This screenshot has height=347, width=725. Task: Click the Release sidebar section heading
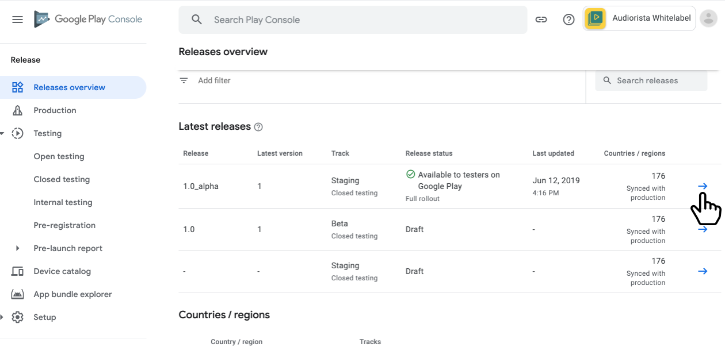click(25, 60)
